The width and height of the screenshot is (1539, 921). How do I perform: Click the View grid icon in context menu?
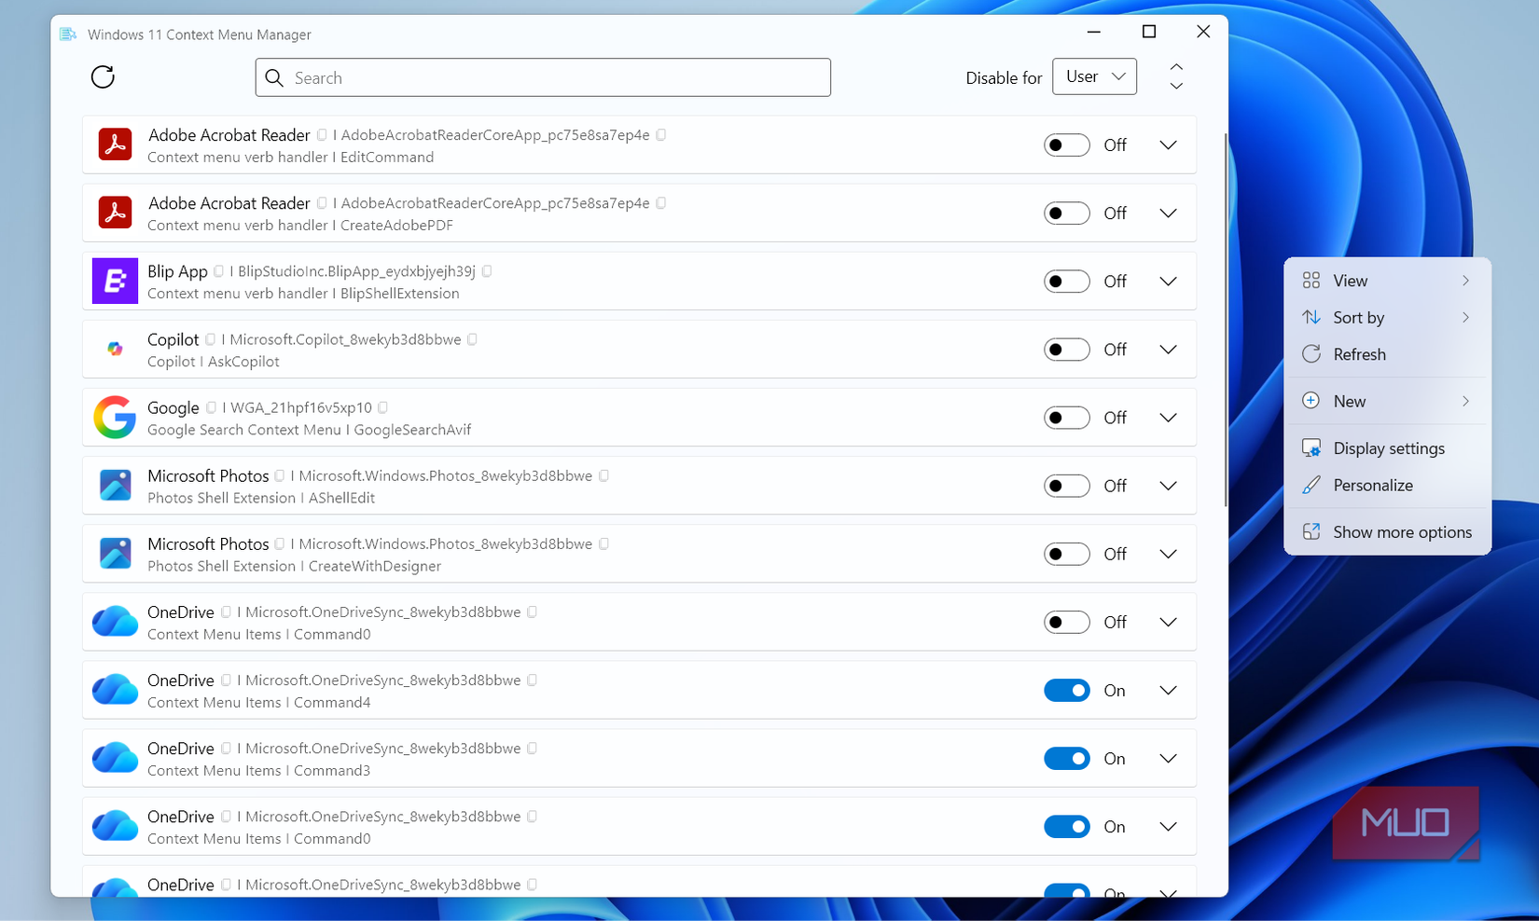click(x=1310, y=281)
